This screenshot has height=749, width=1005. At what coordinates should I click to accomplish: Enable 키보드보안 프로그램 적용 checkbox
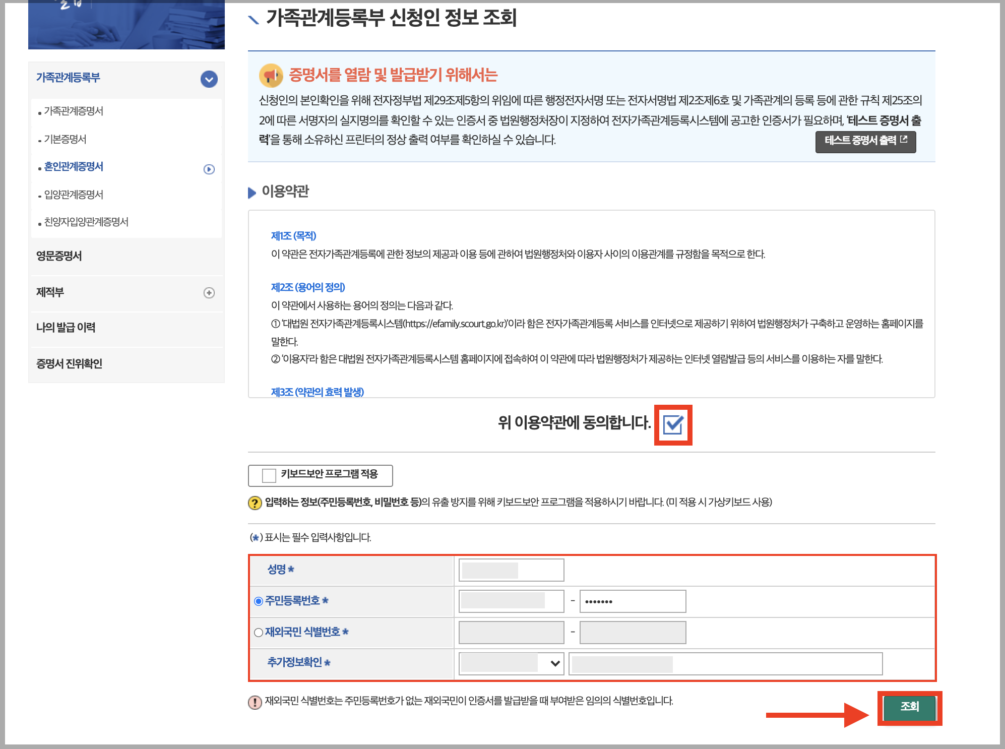point(269,475)
